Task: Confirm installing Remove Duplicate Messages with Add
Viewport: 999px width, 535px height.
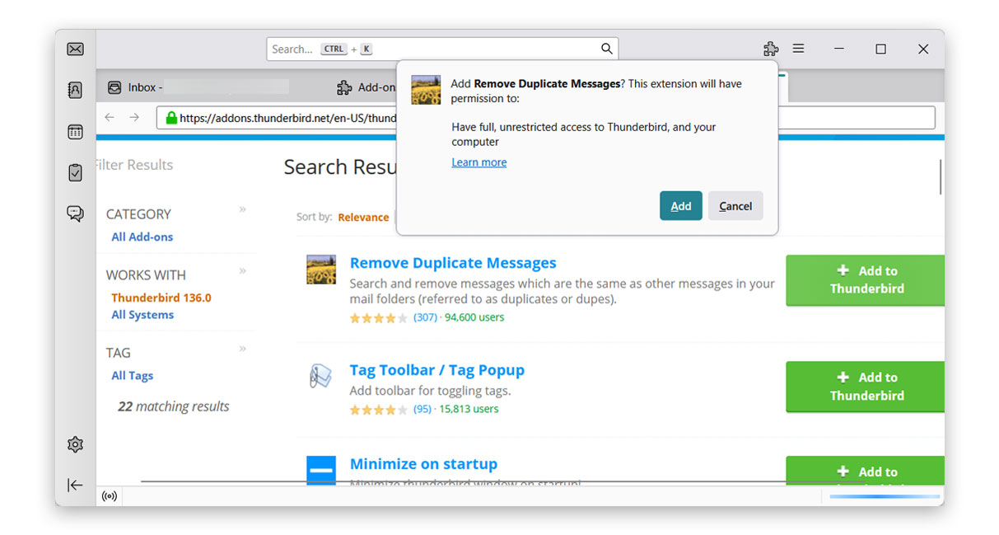Action: 680,205
